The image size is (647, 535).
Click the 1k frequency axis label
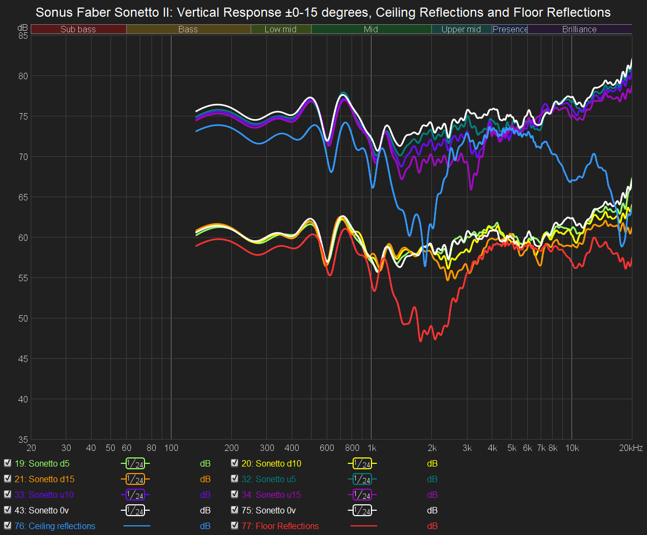(371, 448)
